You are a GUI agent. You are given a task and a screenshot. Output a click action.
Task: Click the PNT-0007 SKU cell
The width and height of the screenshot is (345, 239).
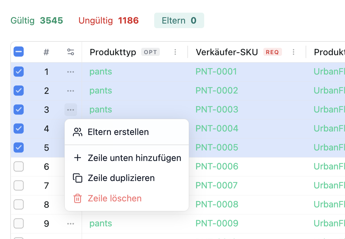click(217, 185)
